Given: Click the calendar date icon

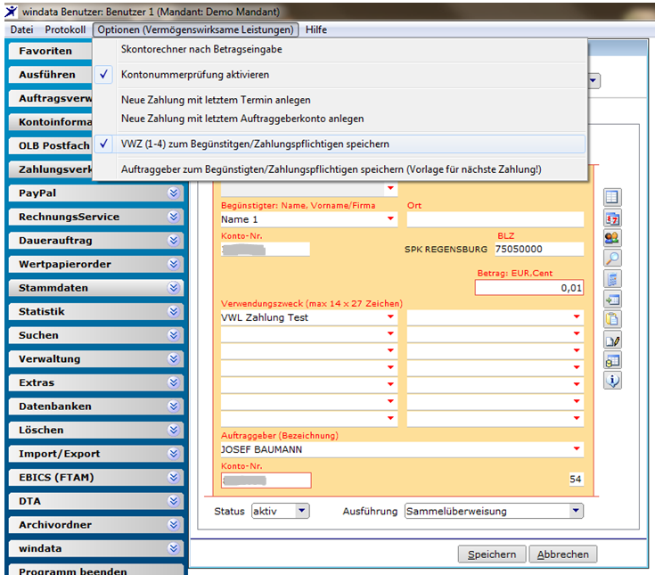Looking at the screenshot, I should point(612,218).
